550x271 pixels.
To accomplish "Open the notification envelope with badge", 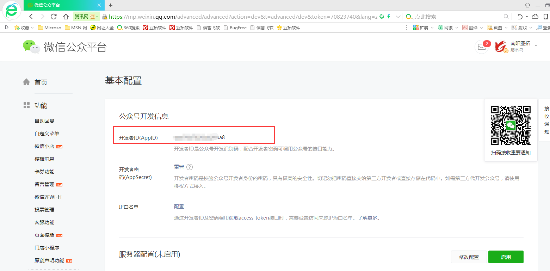I will click(481, 47).
